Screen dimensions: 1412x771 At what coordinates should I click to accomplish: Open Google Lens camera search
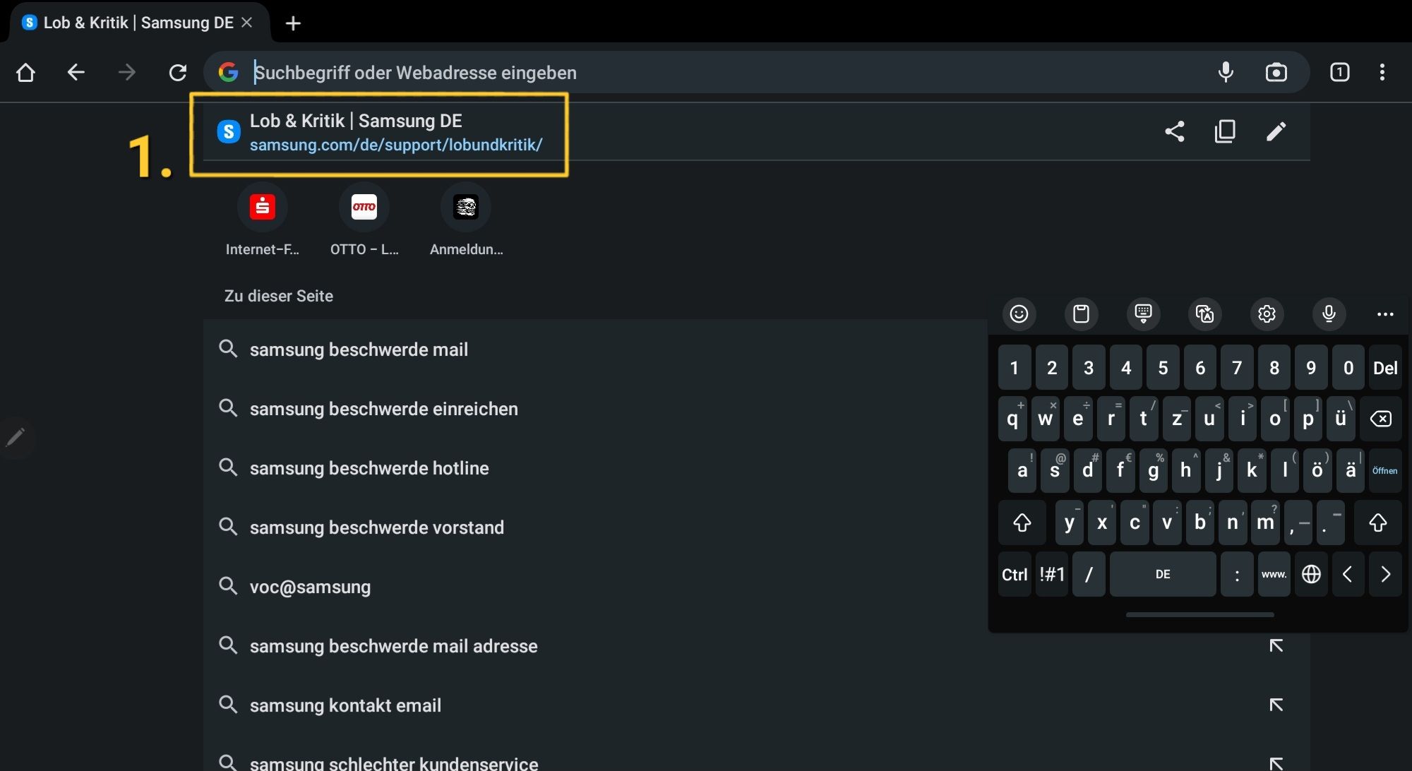click(x=1276, y=72)
